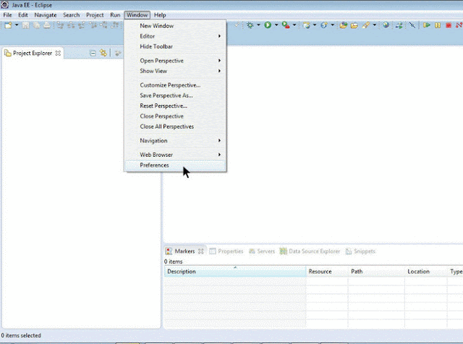Choose New Window from Window menu
This screenshot has width=463, height=344.
pyautogui.click(x=175, y=26)
